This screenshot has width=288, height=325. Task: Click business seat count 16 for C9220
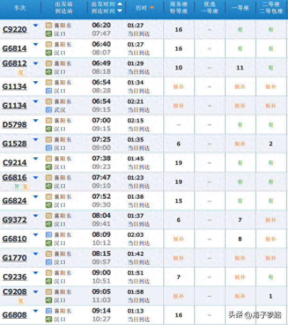point(179,30)
